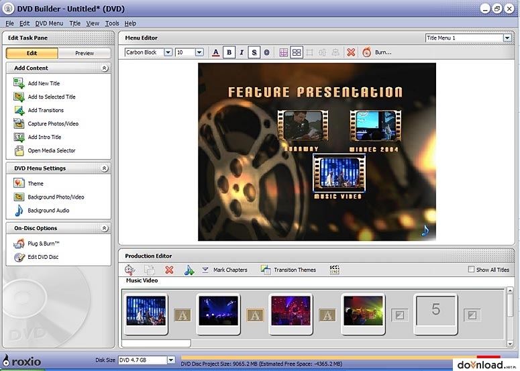The height and width of the screenshot is (371, 520).
Task: Collapse the Add Content section
Action: [105, 68]
